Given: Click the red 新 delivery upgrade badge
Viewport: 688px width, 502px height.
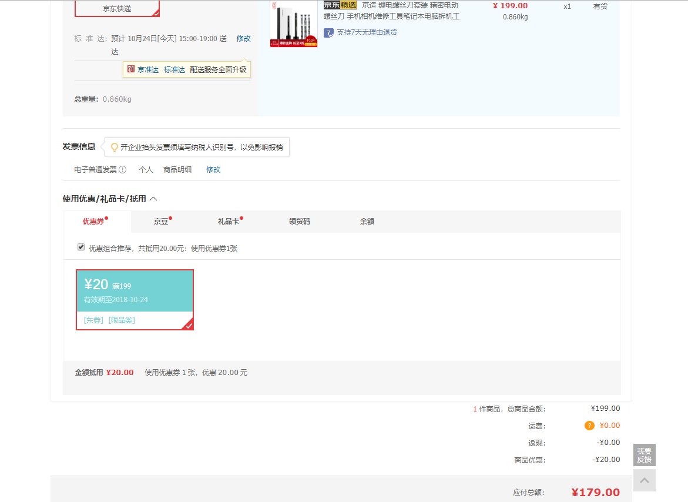Looking at the screenshot, I should coord(131,69).
